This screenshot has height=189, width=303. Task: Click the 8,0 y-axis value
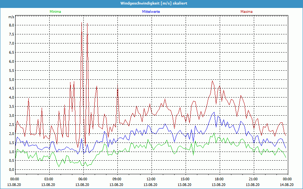tap(12, 25)
